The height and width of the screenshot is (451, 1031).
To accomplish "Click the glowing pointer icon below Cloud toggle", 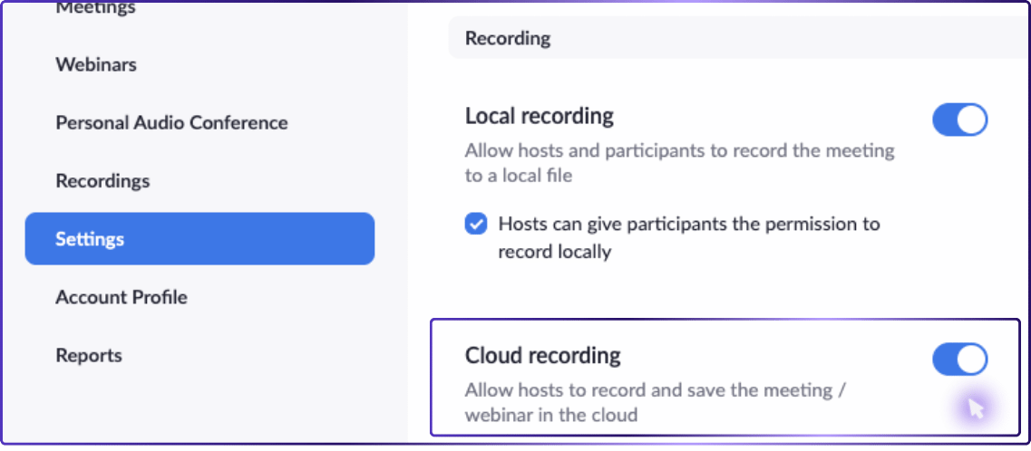I will pos(975,409).
